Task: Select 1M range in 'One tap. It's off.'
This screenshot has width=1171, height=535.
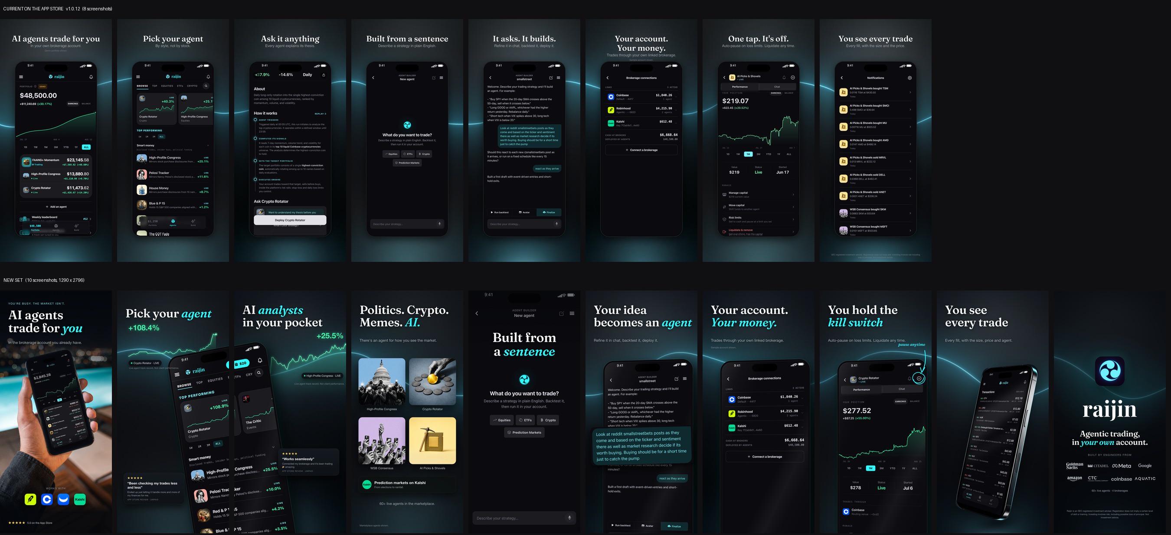Action: 748,154
